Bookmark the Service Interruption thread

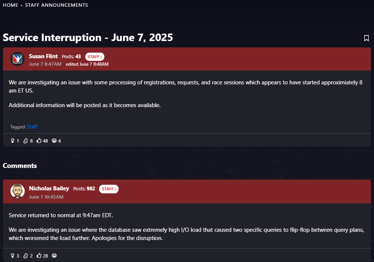[x=367, y=38]
